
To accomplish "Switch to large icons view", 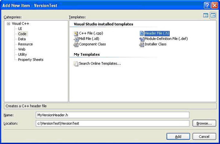I will click(x=206, y=15).
